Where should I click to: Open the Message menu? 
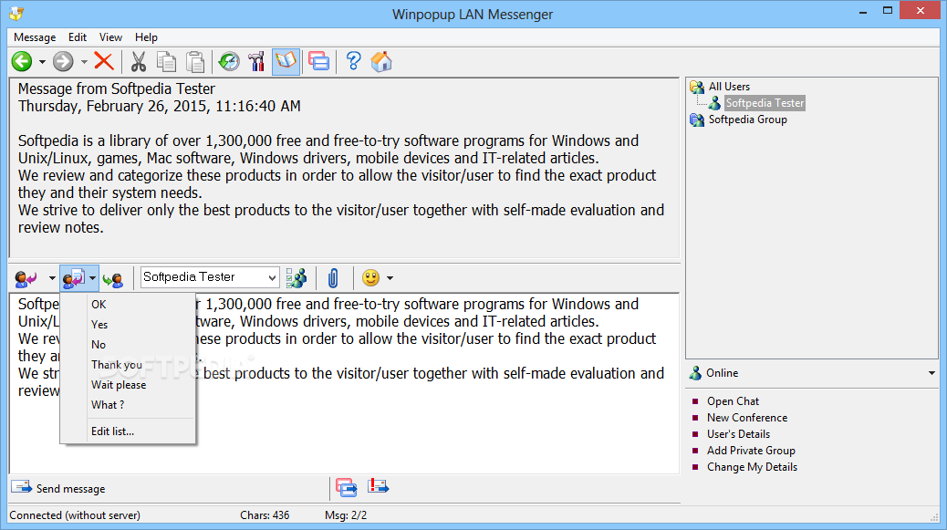click(x=35, y=37)
